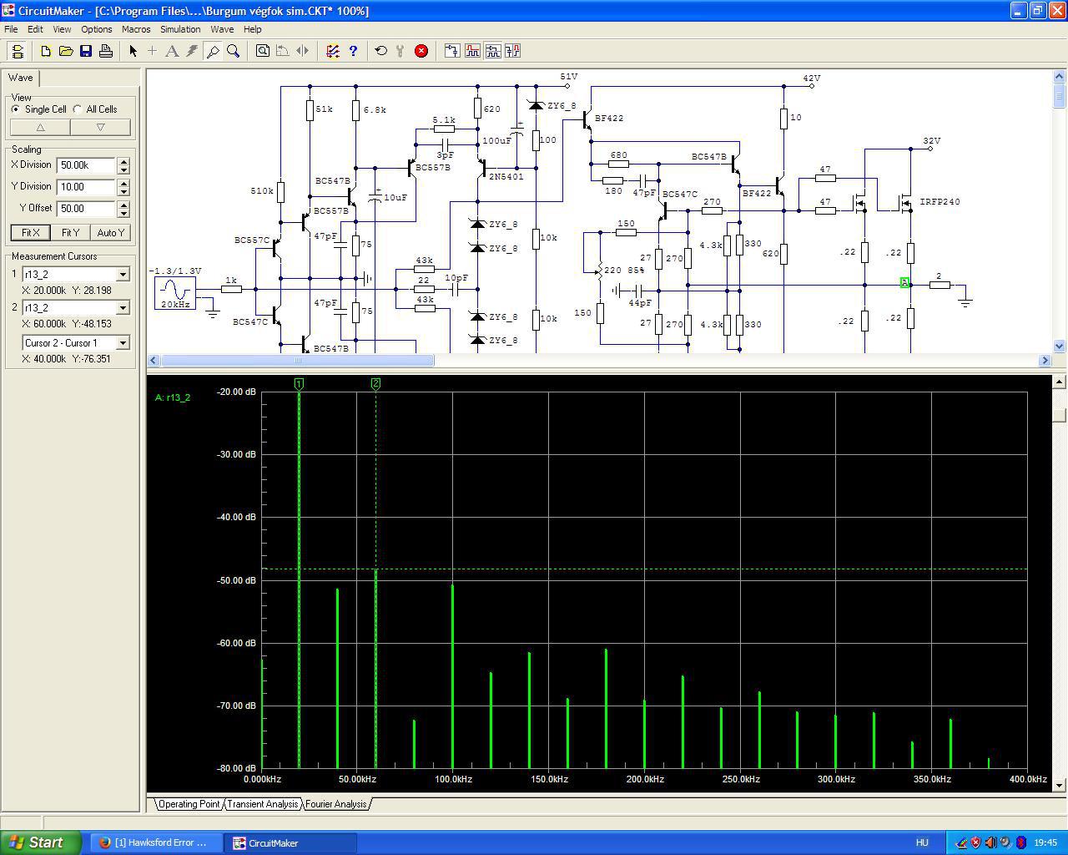The width and height of the screenshot is (1068, 855).
Task: Open the View menu
Action: (x=63, y=29)
